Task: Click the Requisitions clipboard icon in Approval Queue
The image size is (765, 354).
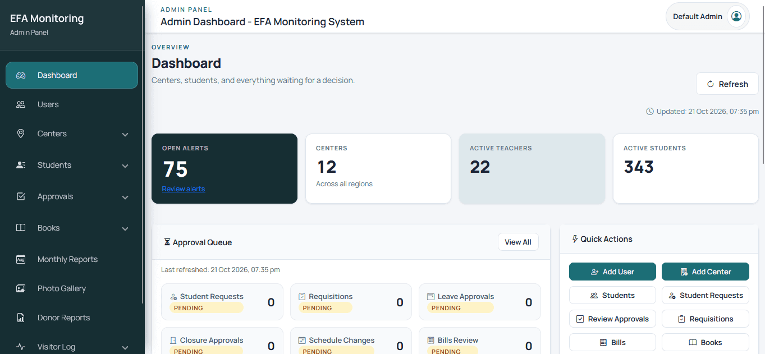Action: (x=302, y=297)
